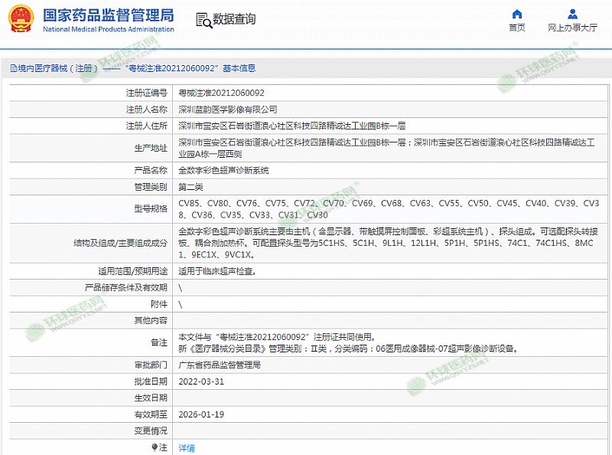Open the 详情 details link
Screen dimensions: 612x455
click(187, 448)
